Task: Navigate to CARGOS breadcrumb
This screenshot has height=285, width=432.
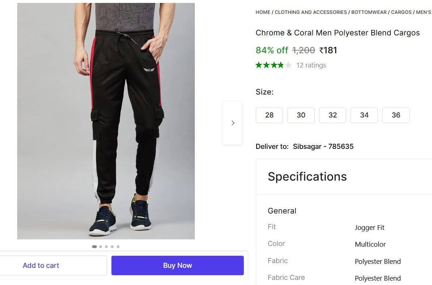Action: pyautogui.click(x=401, y=12)
